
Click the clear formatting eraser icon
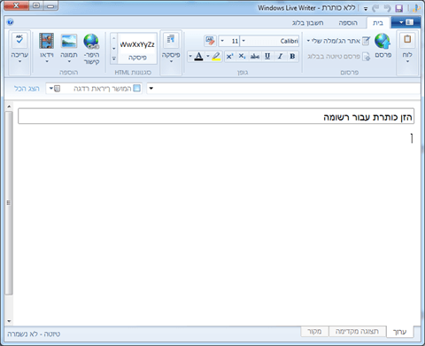point(210,41)
